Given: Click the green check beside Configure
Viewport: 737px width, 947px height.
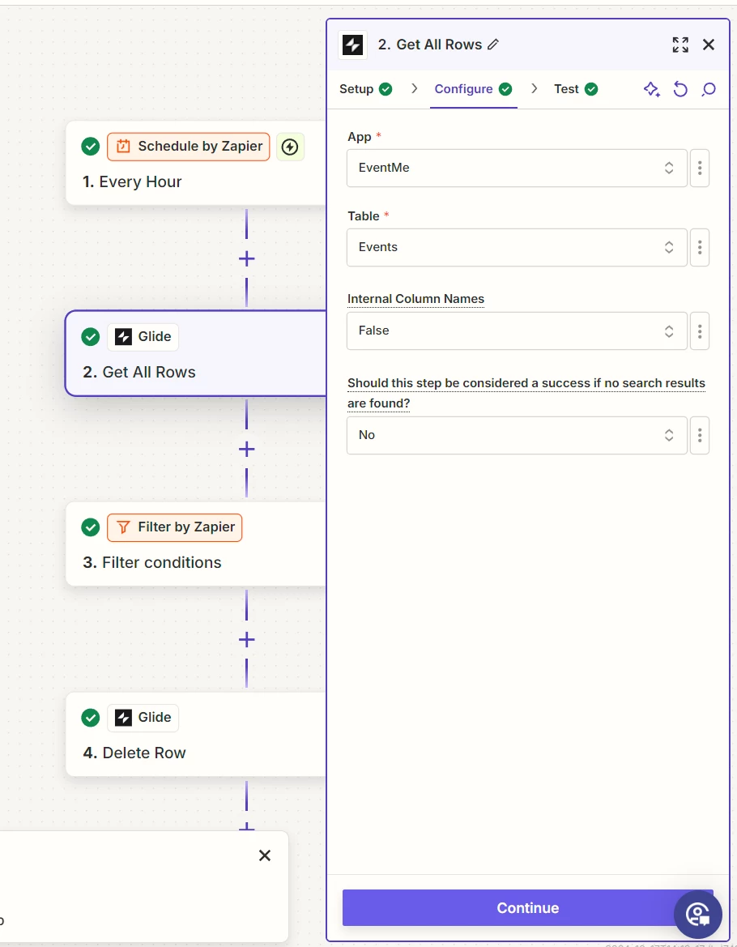Looking at the screenshot, I should 506,89.
